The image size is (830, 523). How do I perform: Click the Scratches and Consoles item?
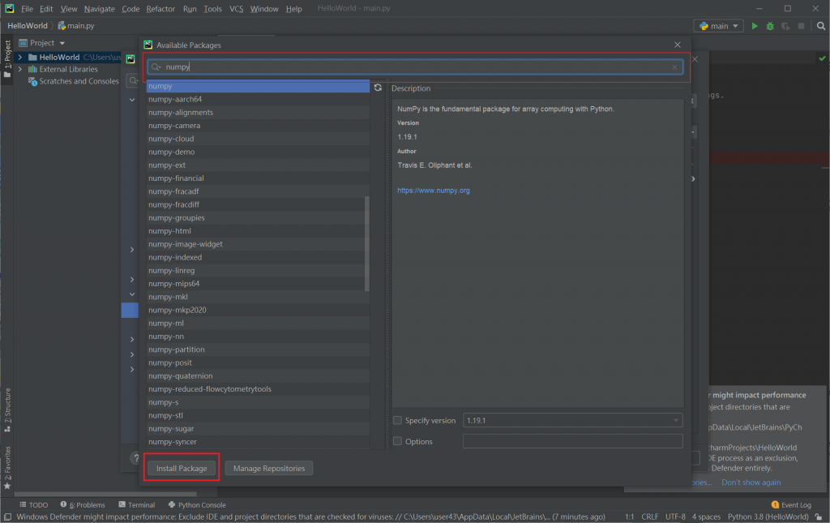(74, 81)
